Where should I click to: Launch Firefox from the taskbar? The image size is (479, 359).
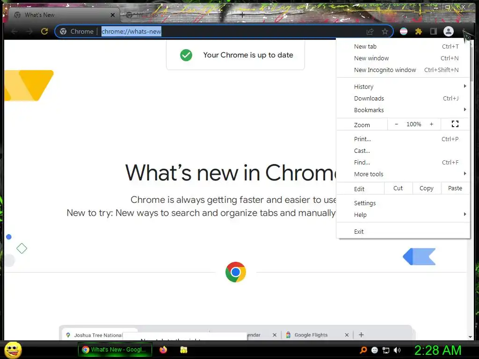[163, 350]
